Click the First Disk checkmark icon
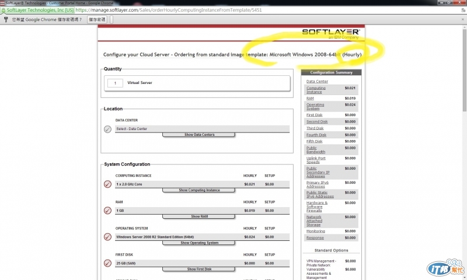467x280 pixels. point(107,263)
